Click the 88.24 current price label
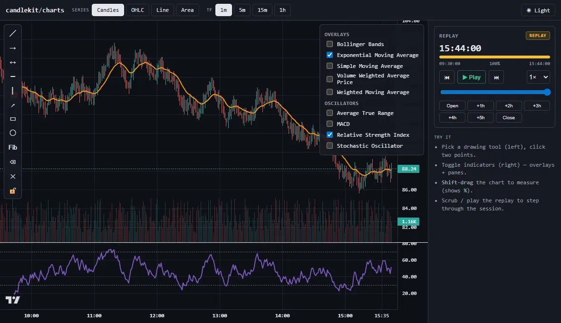The width and height of the screenshot is (561, 323). tap(408, 169)
